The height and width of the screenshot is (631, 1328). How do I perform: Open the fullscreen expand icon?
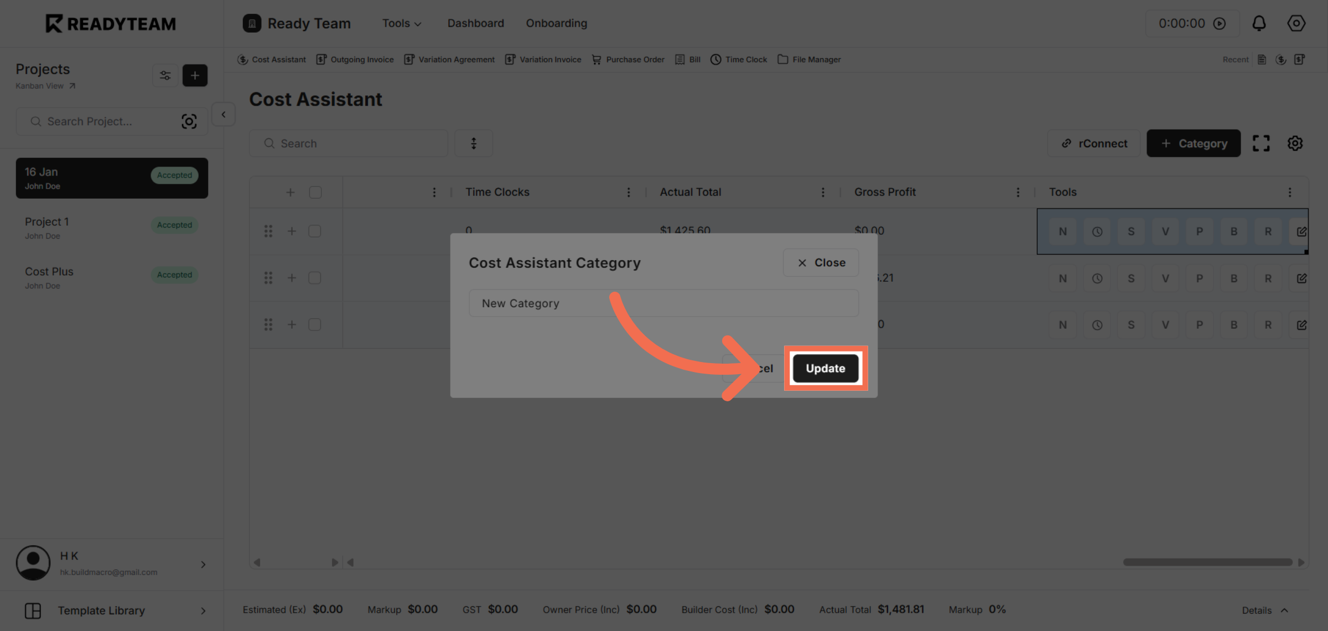point(1261,143)
